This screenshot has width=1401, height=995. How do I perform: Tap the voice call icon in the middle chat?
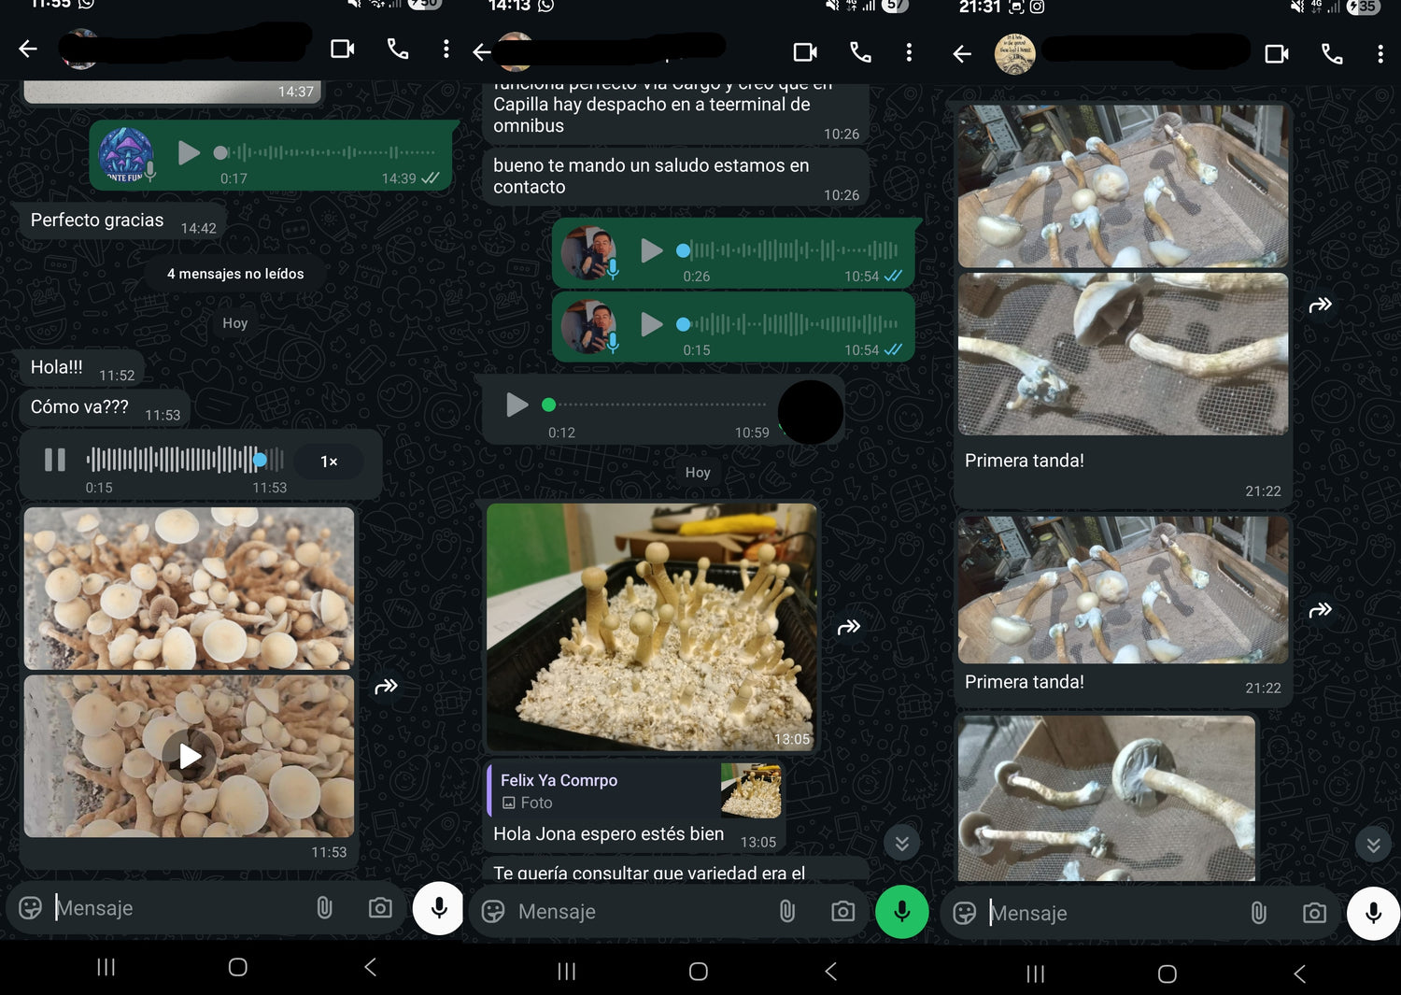(x=860, y=52)
